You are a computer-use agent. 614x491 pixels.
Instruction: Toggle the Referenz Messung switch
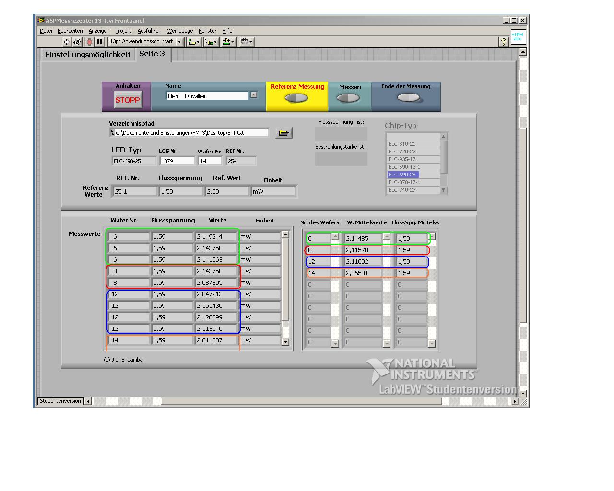point(296,98)
